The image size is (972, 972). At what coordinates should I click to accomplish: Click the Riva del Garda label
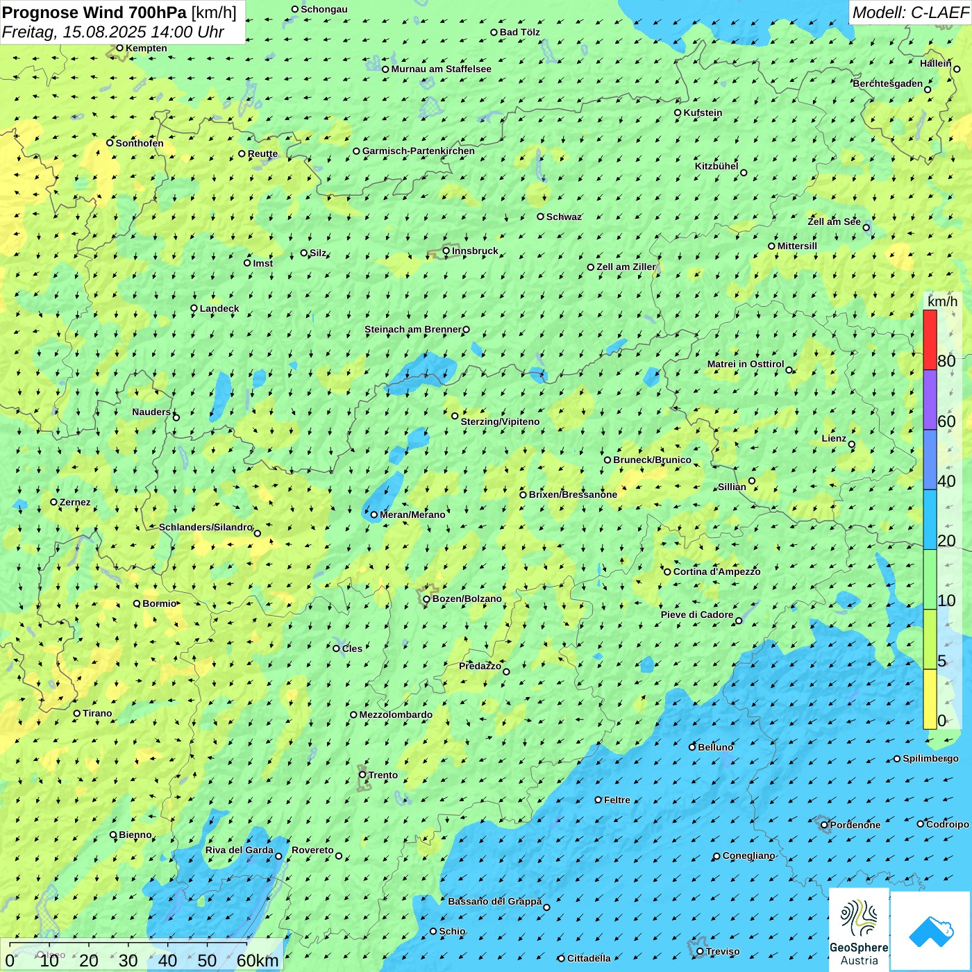[240, 850]
